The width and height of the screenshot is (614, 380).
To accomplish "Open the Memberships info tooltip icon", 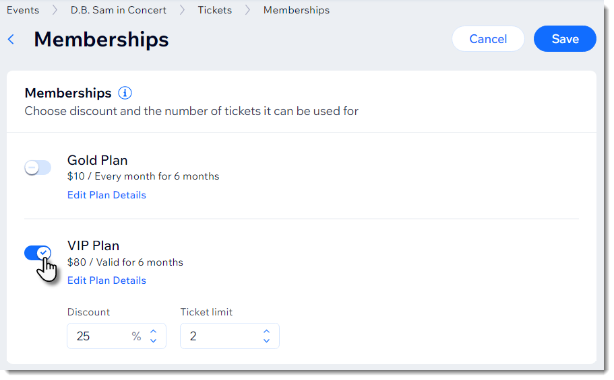I will pyautogui.click(x=125, y=93).
